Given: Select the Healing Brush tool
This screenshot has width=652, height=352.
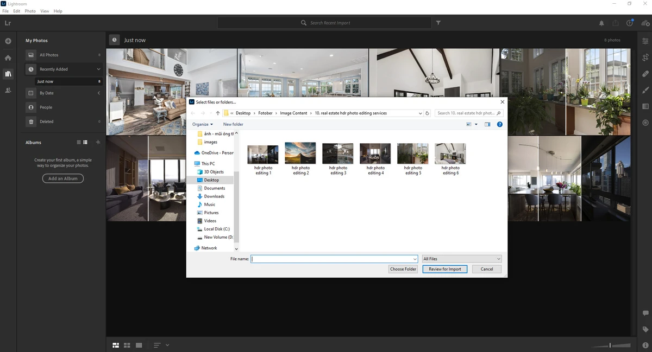Looking at the screenshot, I should pos(645,74).
